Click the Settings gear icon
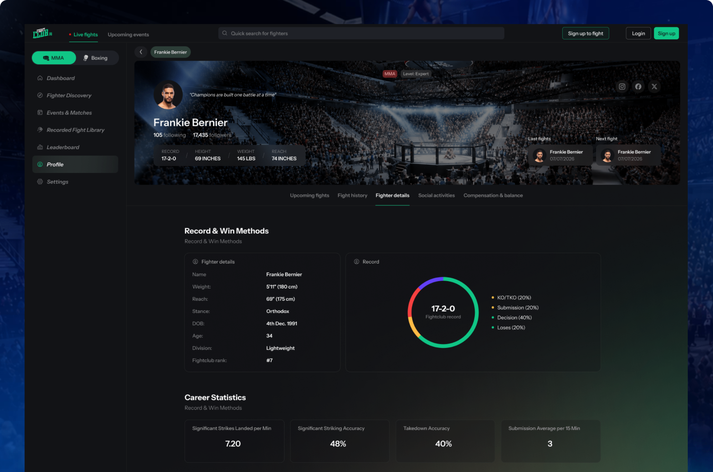Image resolution: width=713 pixels, height=472 pixels. pos(40,182)
